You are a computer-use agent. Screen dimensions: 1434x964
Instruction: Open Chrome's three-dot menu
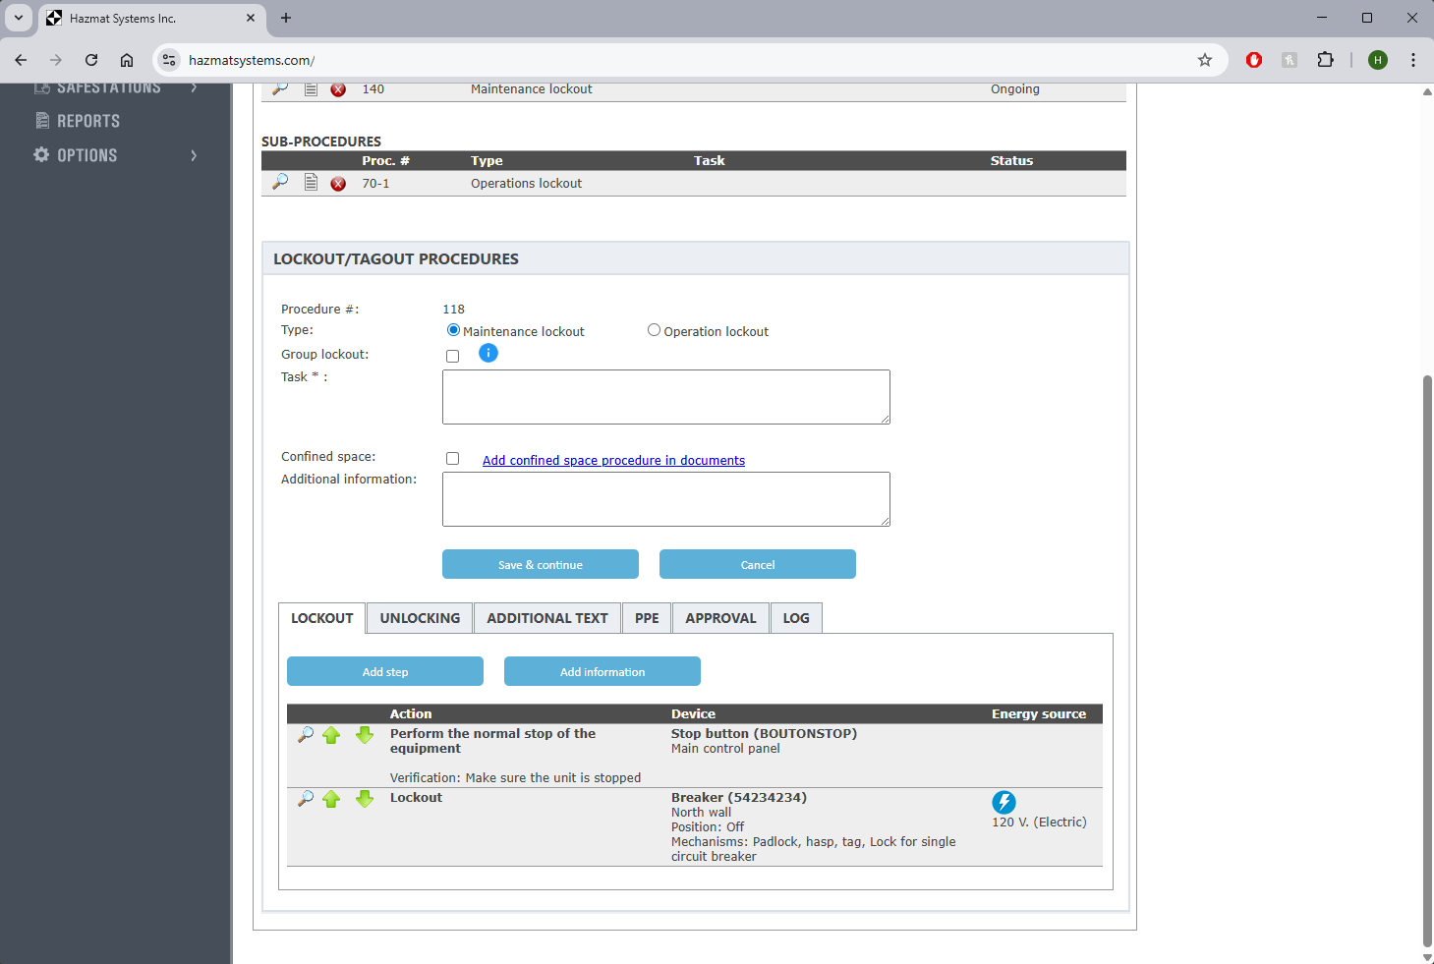coord(1413,60)
